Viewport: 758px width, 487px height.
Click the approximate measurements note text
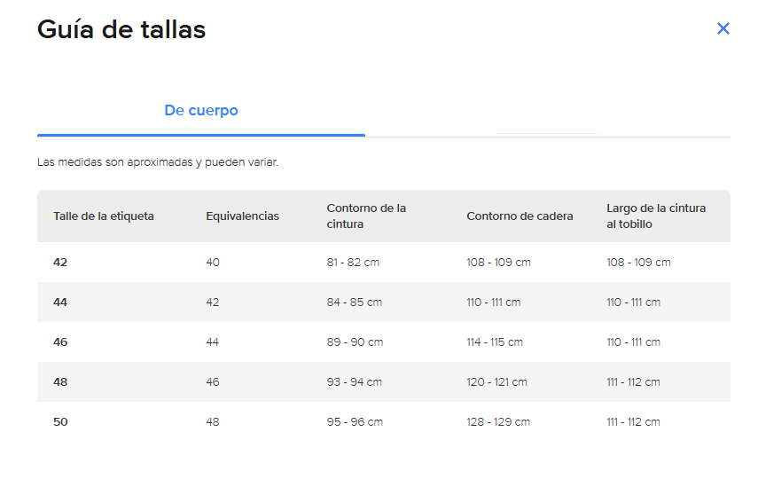click(x=158, y=163)
